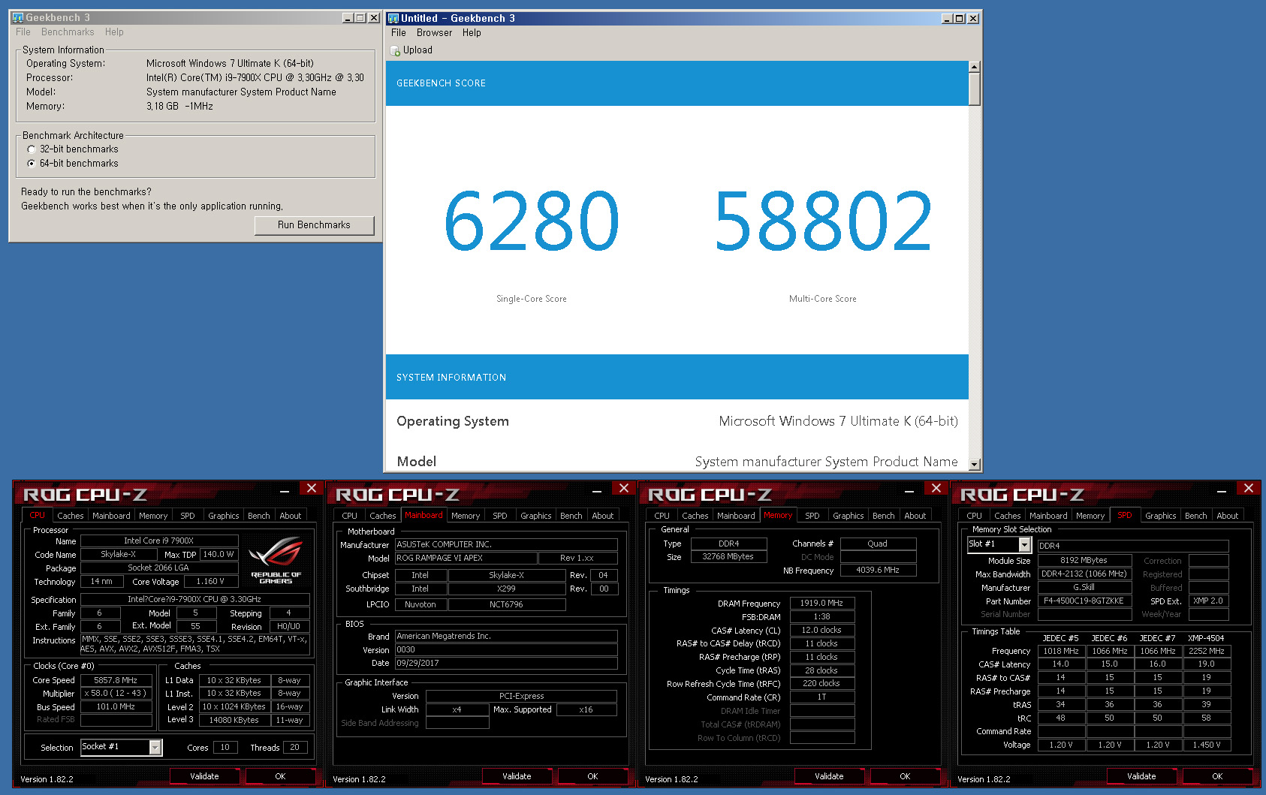Click the Upload icon in Geekbench results window
Image resolution: width=1266 pixels, height=795 pixels.
[x=395, y=50]
